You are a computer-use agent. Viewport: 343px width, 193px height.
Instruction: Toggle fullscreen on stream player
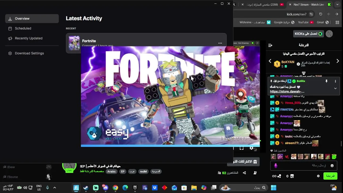241,148
